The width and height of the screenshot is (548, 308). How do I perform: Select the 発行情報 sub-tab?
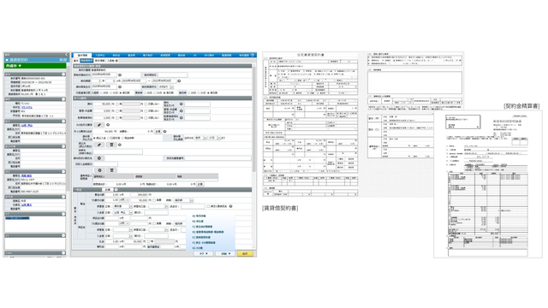coord(99,61)
